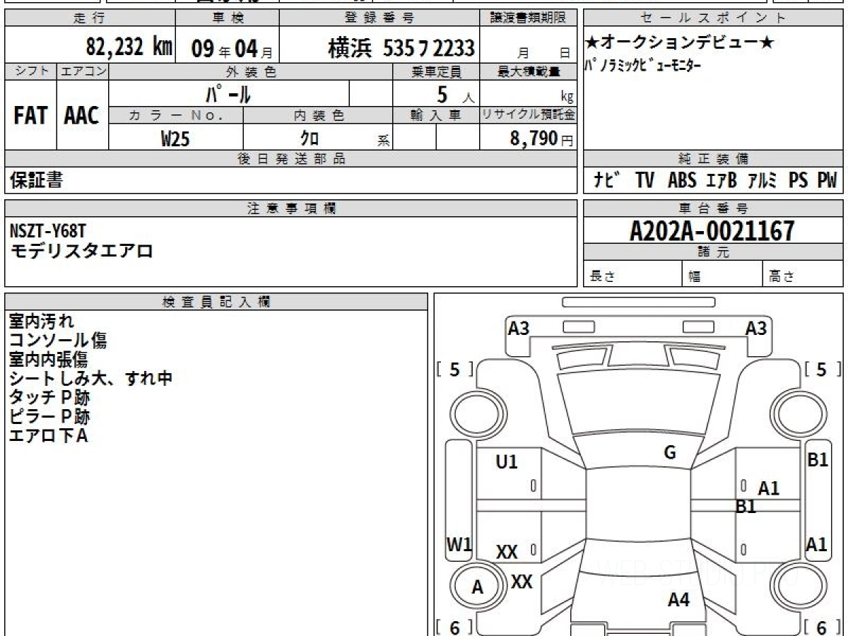The width and height of the screenshot is (848, 636).
Task: Select the FAT shift type cell
Action: (x=30, y=116)
